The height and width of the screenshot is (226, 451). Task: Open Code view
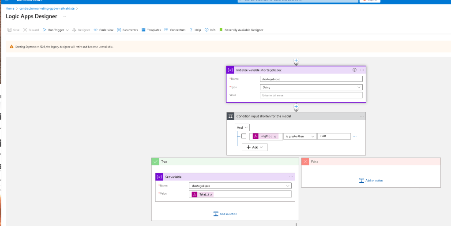click(104, 30)
